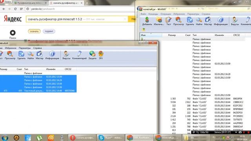Viewport: 251px width, 141px height.
Task: Click the Поиск circle icon on Yandex
Action: click(x=13, y=33)
